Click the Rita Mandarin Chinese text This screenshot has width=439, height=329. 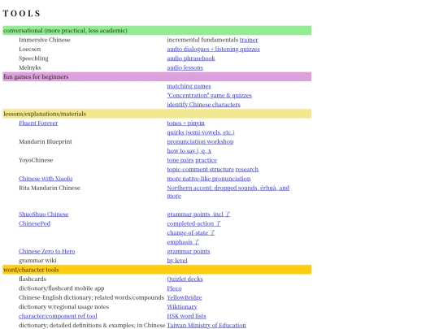[50, 188]
